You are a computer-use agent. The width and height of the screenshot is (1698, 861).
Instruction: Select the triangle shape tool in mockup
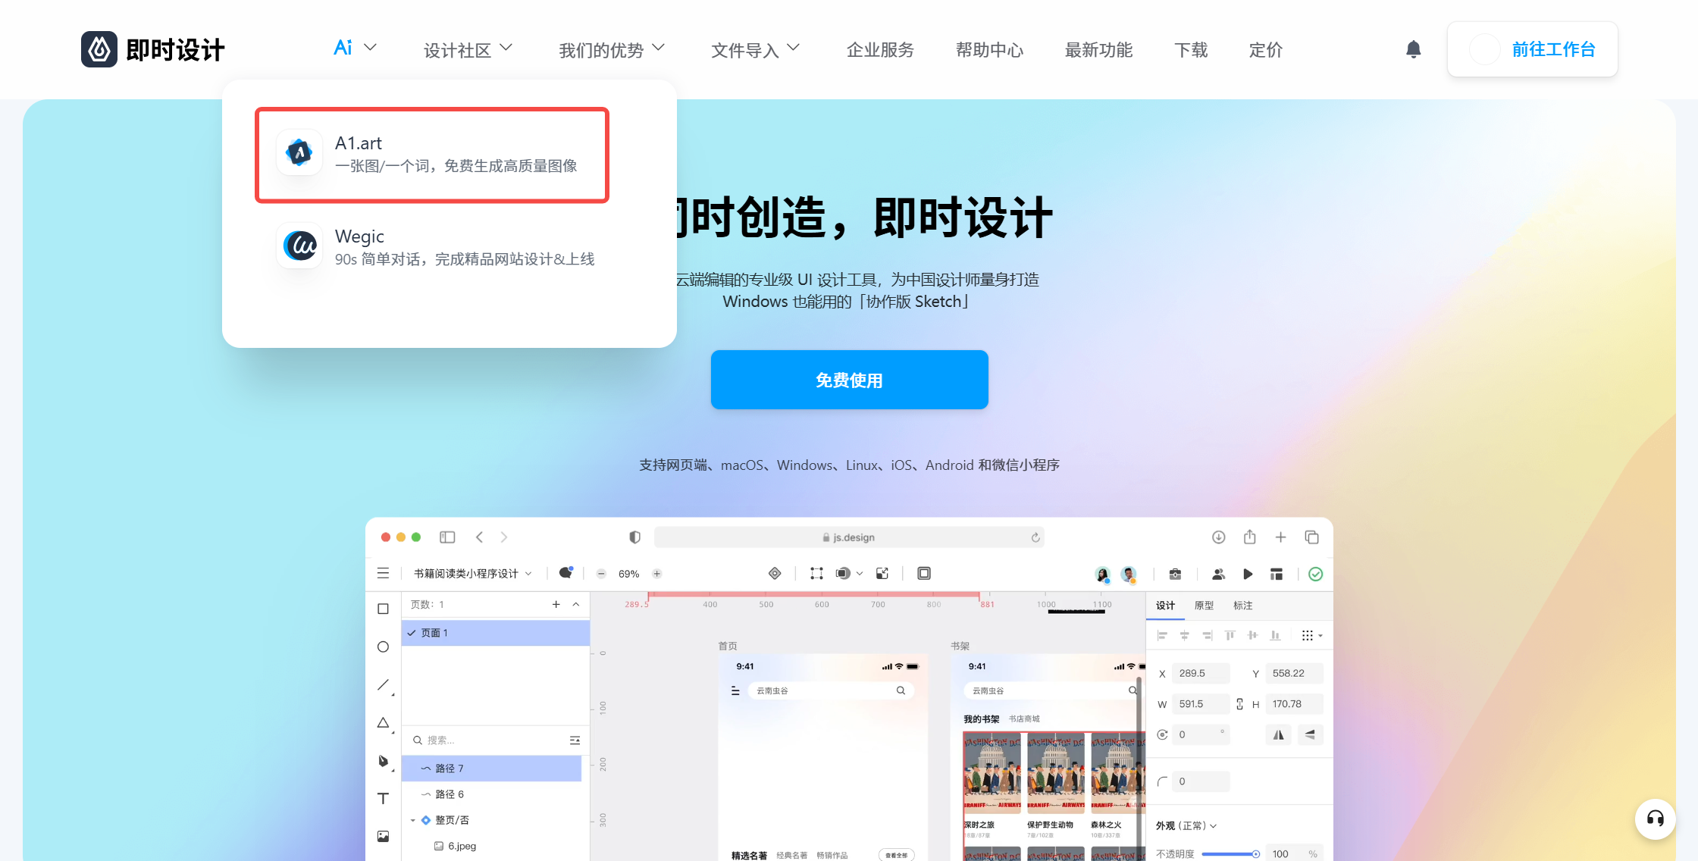(384, 722)
